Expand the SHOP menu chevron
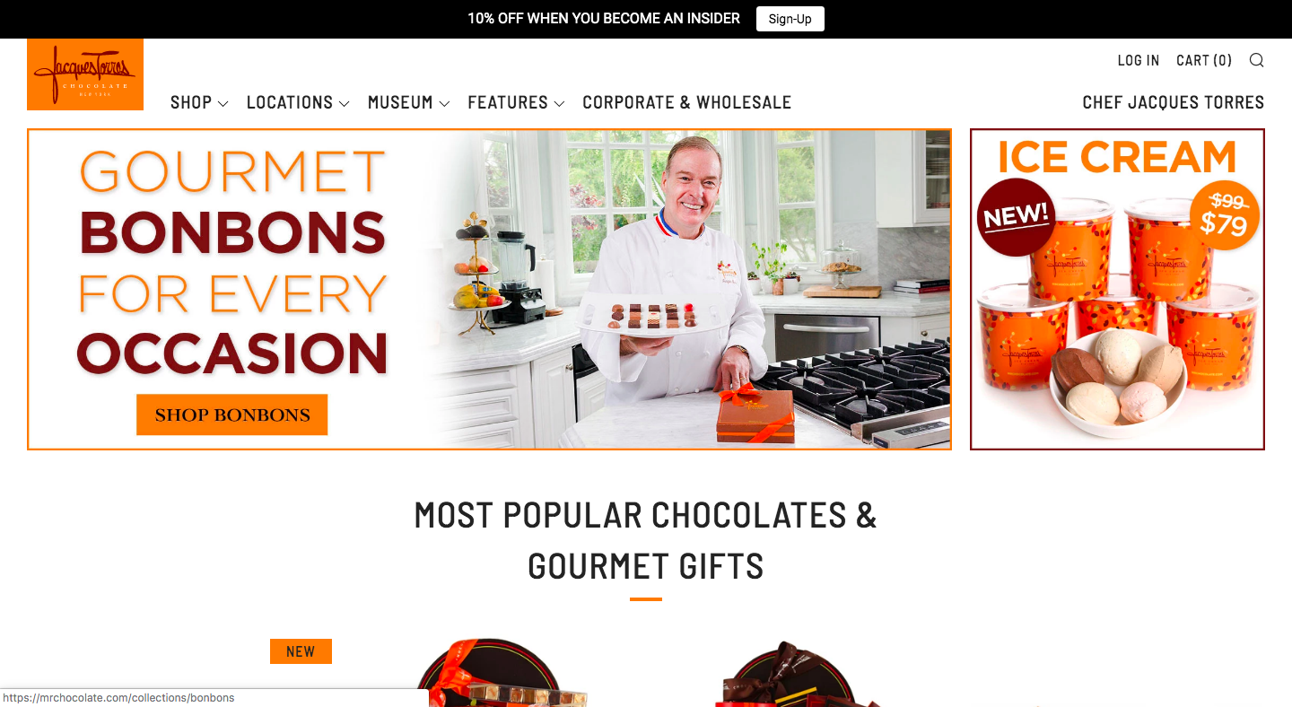The height and width of the screenshot is (707, 1292). coord(223,104)
